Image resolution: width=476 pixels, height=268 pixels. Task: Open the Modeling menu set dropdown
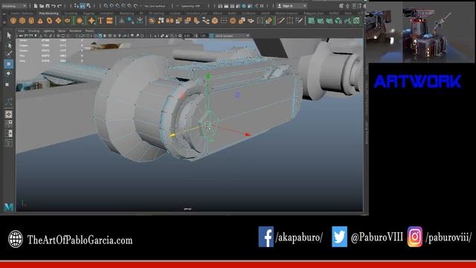click(x=14, y=6)
